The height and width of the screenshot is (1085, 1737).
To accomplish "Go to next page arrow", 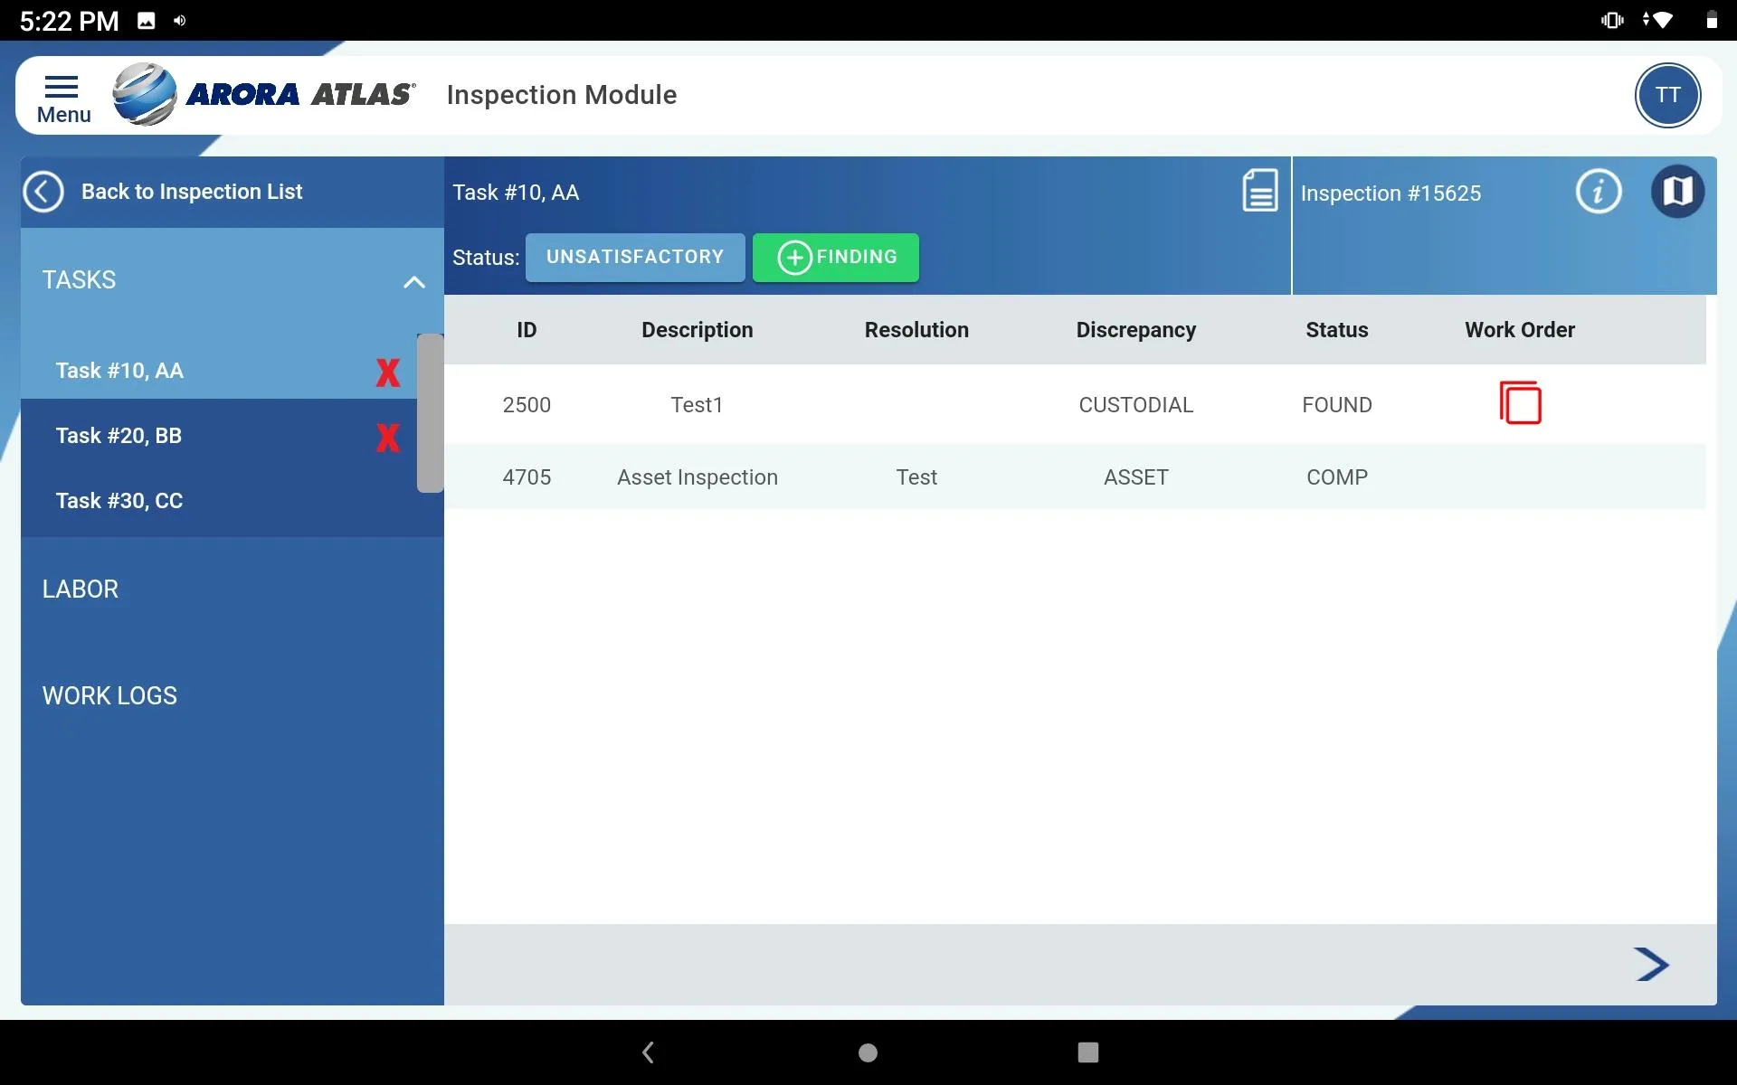I will click(x=1651, y=964).
